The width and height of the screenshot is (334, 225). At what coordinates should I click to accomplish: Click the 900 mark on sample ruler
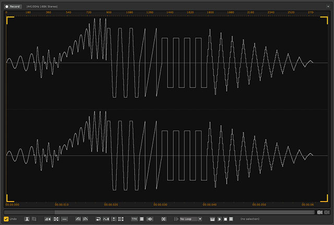(x=109, y=12)
